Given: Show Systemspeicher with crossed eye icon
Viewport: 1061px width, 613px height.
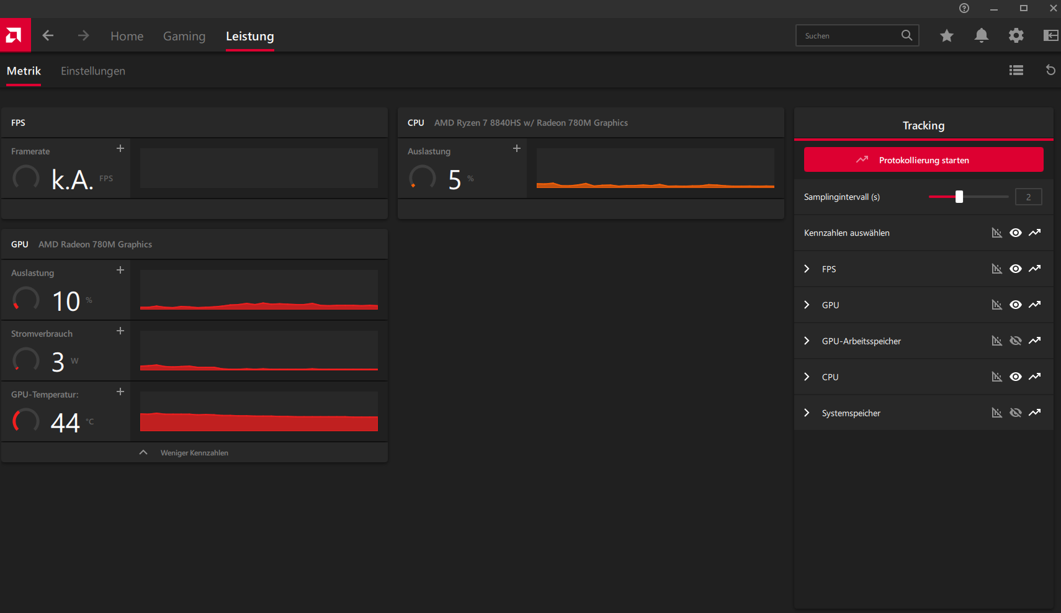Looking at the screenshot, I should coord(1016,413).
